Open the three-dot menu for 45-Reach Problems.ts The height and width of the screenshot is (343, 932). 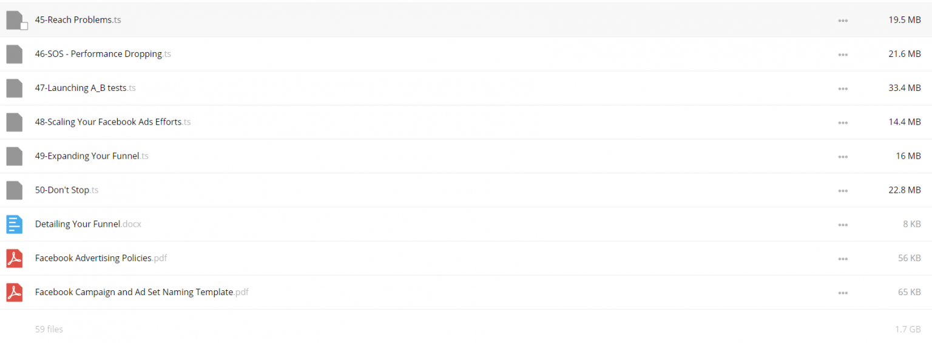coord(843,21)
